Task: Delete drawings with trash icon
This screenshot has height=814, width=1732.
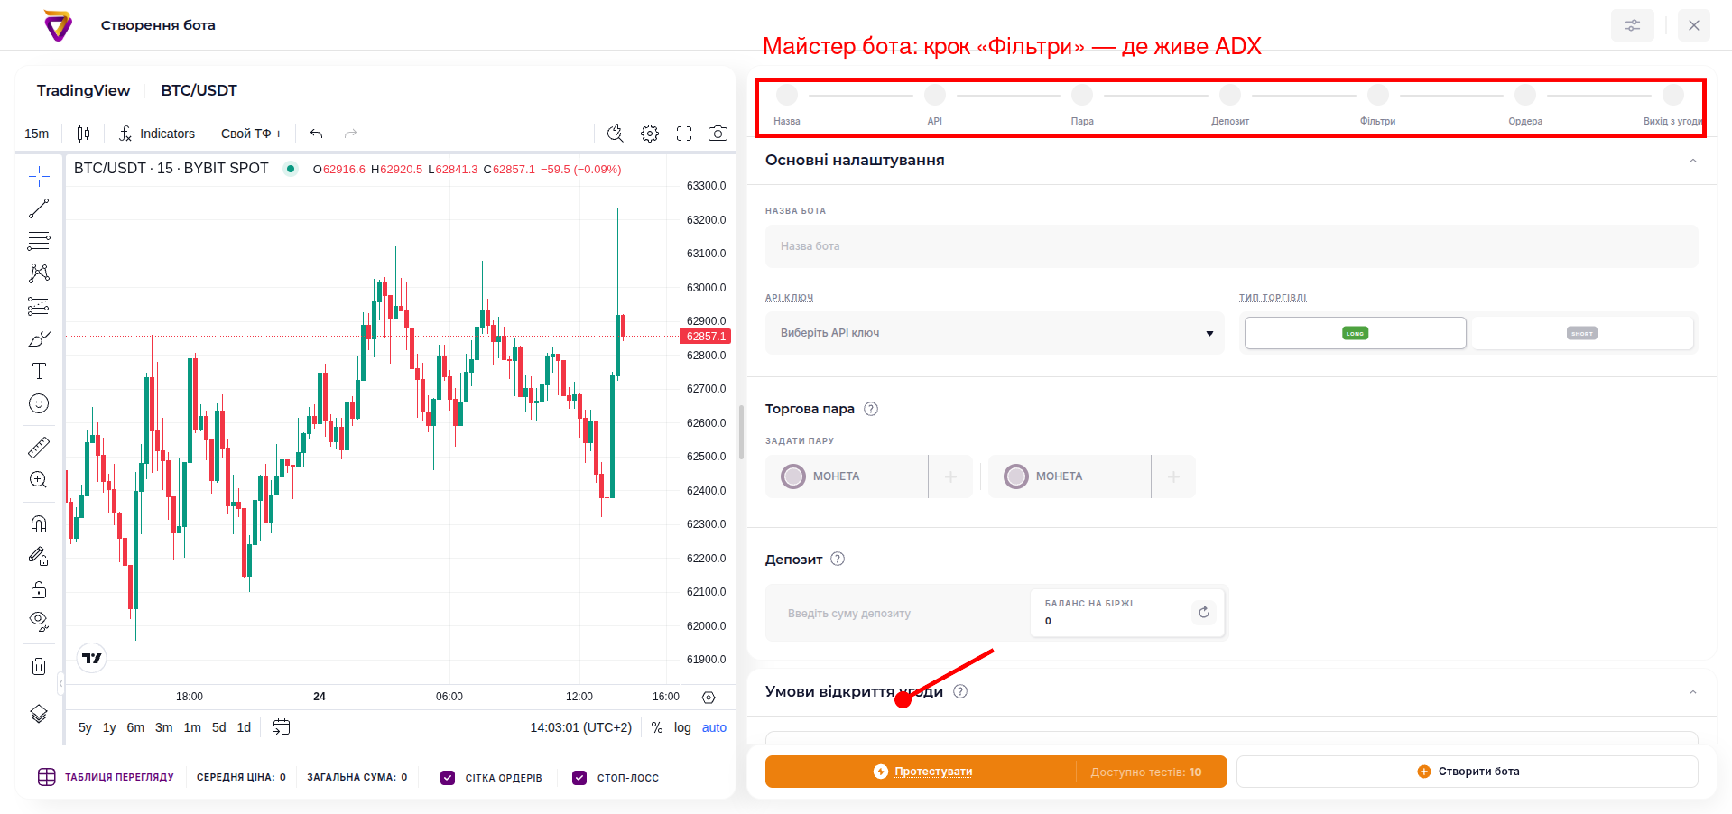Action: [39, 666]
